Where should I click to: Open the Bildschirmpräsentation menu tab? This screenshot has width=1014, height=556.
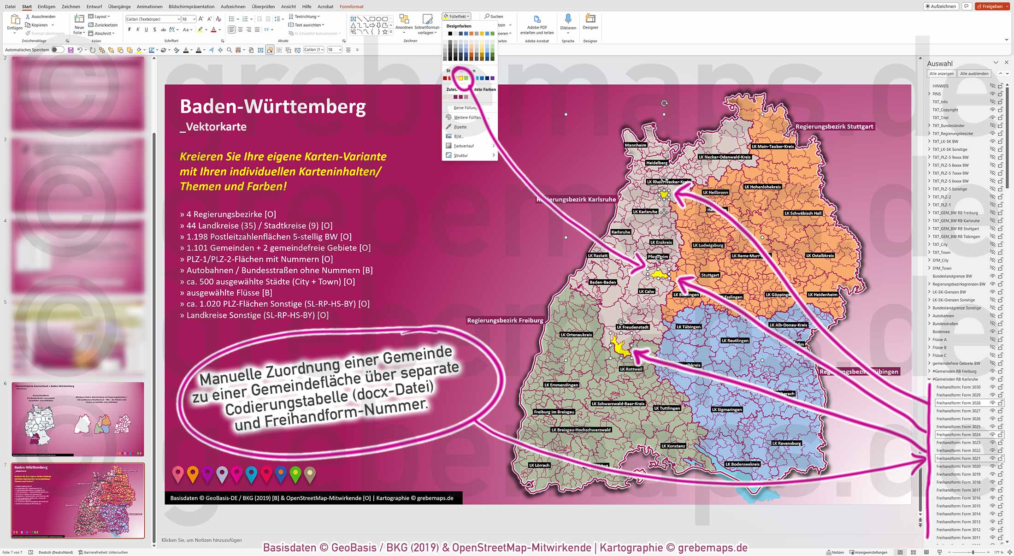(x=191, y=6)
